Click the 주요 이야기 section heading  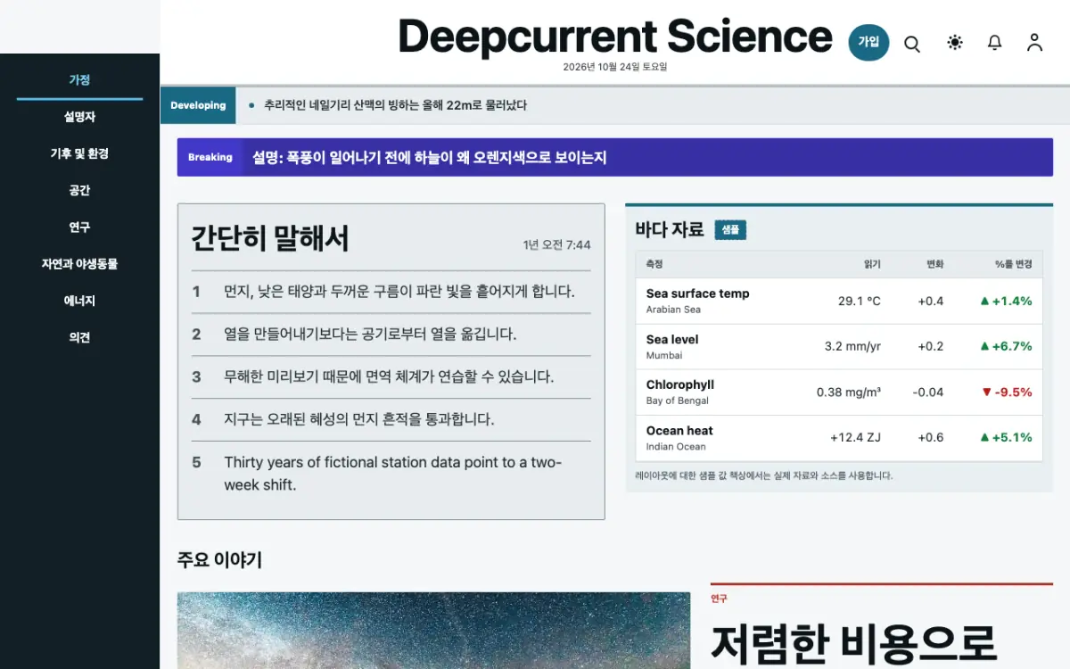point(219,560)
